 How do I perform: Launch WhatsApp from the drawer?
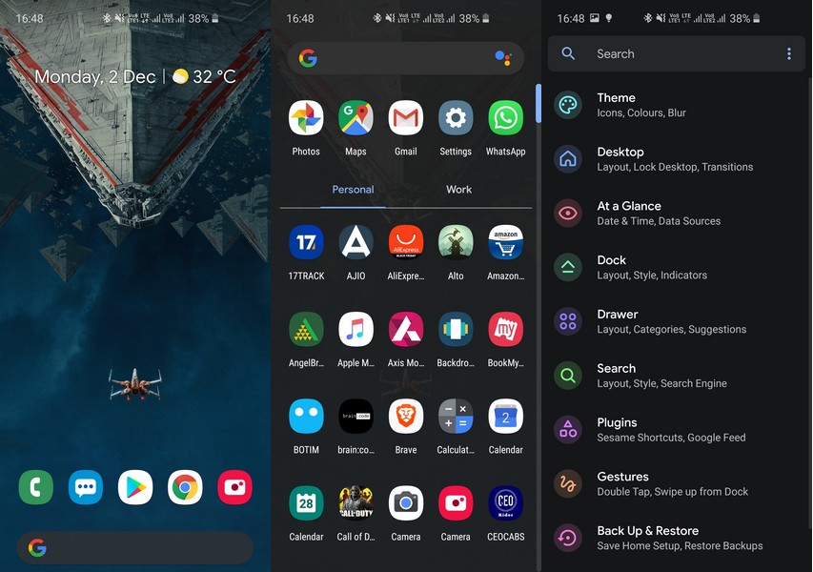[x=505, y=117]
